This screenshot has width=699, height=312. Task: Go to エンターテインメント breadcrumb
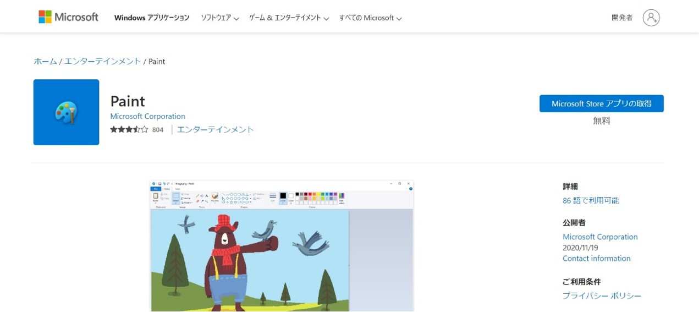pos(103,62)
